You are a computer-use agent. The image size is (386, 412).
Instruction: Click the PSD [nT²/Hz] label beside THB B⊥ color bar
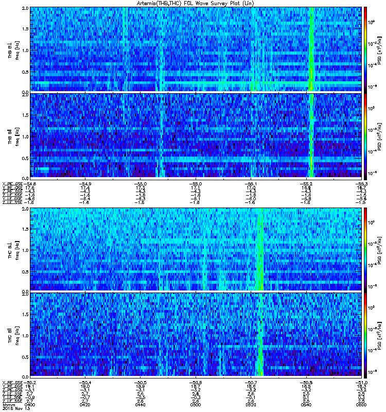380,50
